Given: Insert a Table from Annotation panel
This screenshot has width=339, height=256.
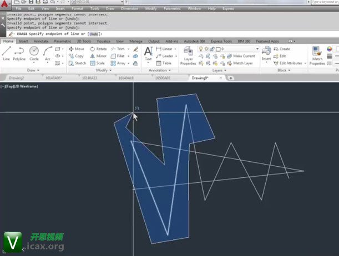Looking at the screenshot, I should point(164,63).
